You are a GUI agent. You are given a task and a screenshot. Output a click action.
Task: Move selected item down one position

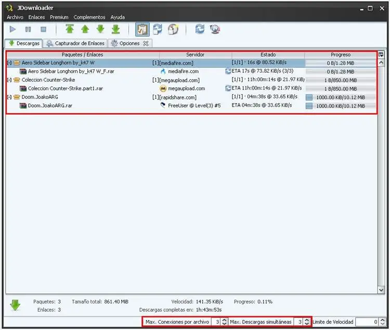100,29
